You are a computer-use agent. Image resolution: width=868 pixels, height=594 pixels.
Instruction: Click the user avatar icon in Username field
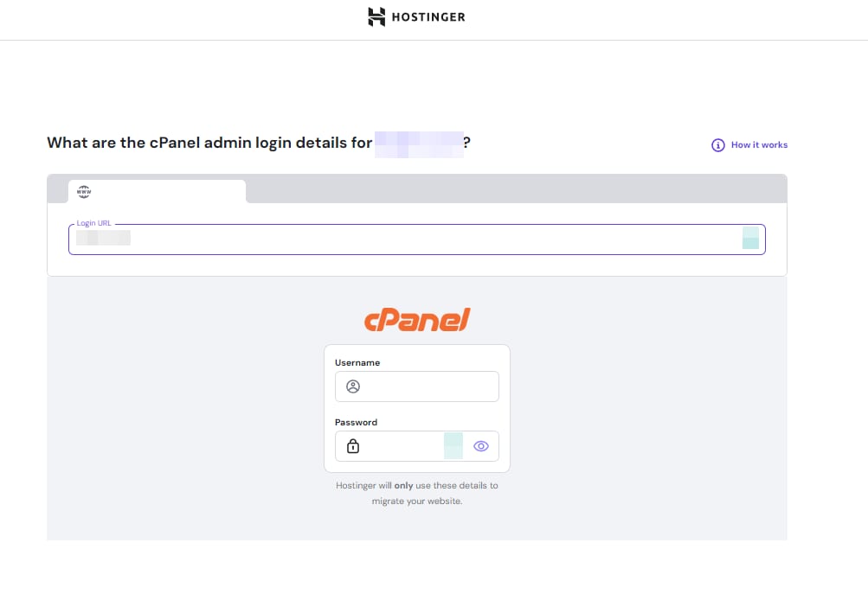coord(352,386)
